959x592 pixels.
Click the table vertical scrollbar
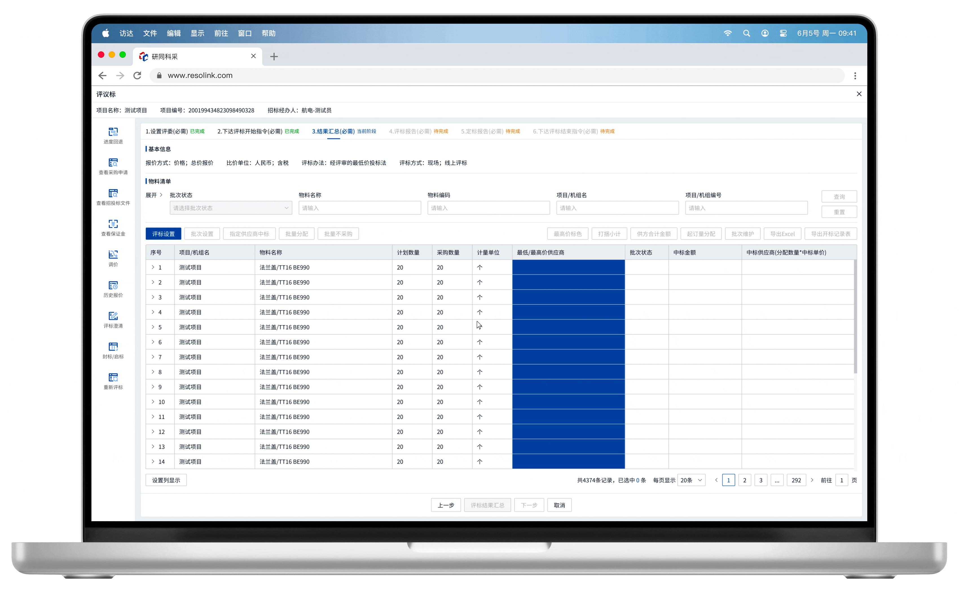pos(855,316)
